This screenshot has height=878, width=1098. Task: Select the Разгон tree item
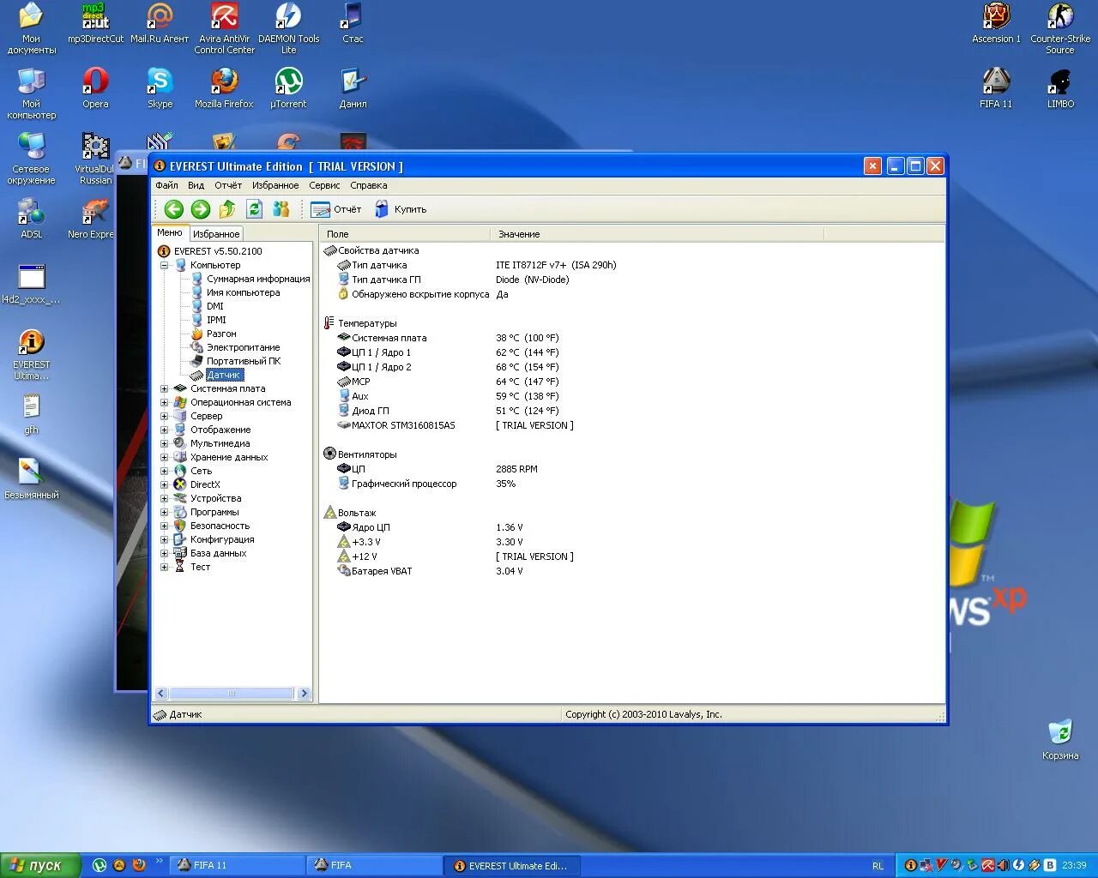pos(221,334)
